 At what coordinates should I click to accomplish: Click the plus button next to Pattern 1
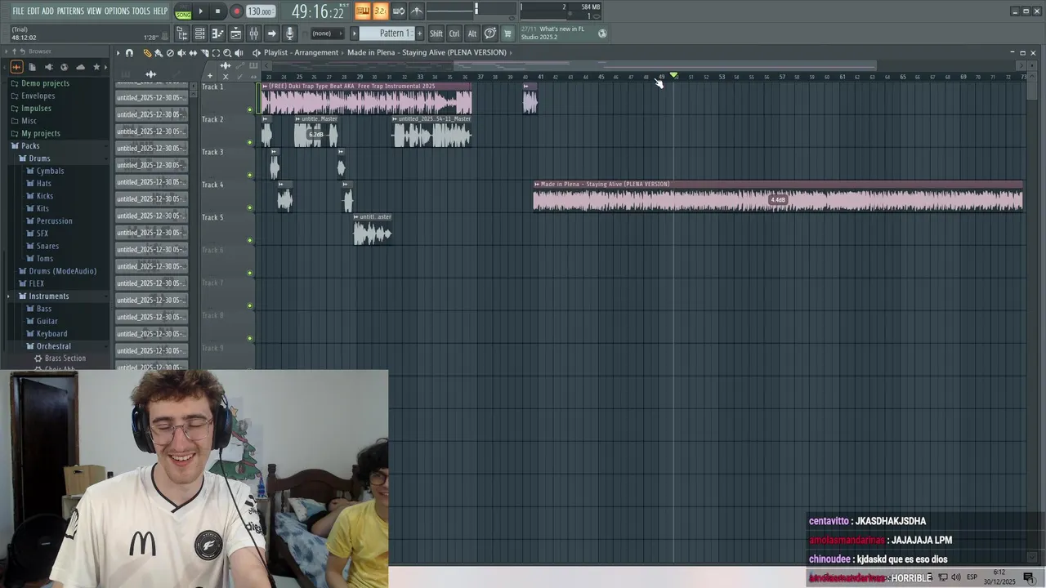click(420, 33)
